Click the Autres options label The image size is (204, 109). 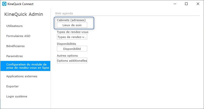[67, 56]
